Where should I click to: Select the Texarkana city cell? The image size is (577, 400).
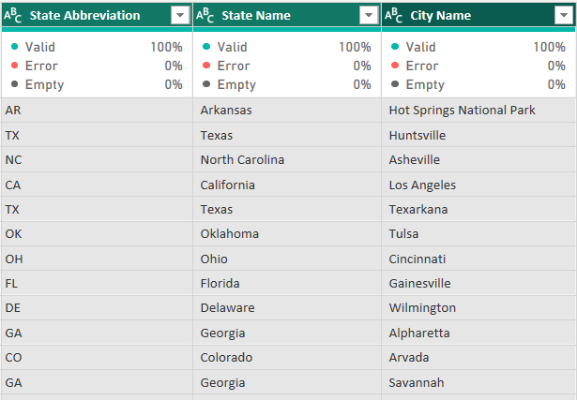478,209
